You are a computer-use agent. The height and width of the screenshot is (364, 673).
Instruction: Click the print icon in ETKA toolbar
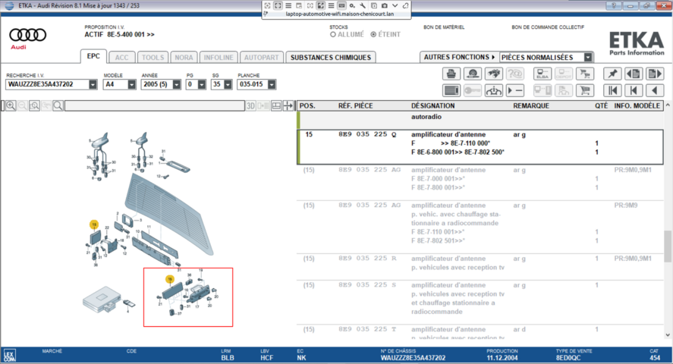[451, 74]
